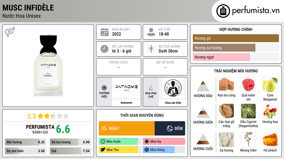The height and width of the screenshot is (159, 284).
Task: Click the Dưới 30cm sillage value
Action: pos(168,51)
